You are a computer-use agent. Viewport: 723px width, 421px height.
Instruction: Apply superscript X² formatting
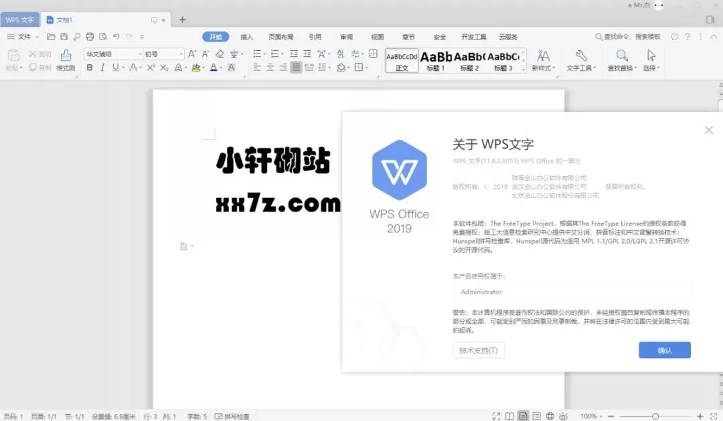[x=151, y=68]
